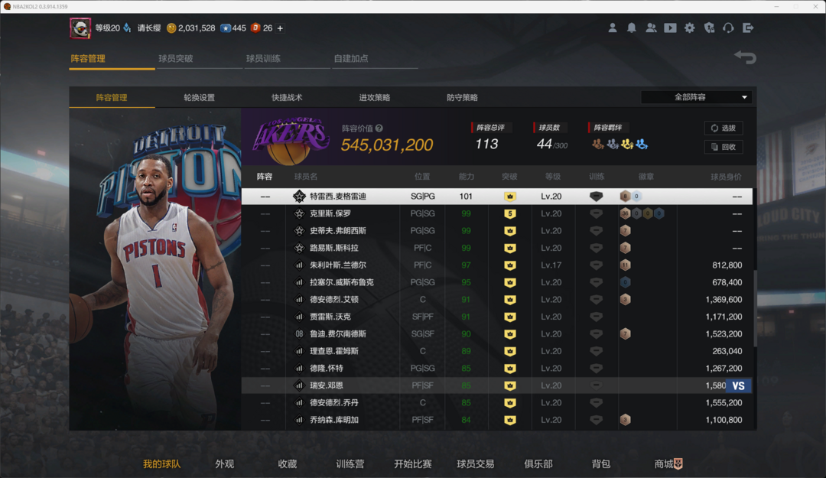
Task: Switch to the 球员训练 tab
Action: click(263, 58)
